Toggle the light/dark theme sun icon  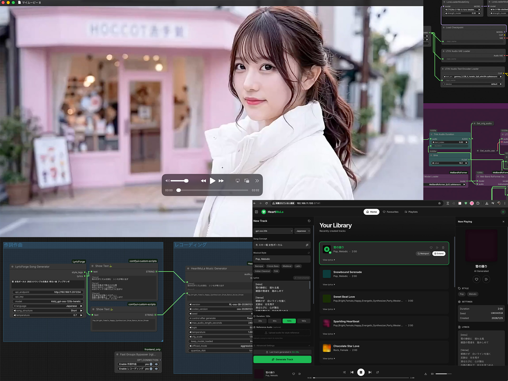[x=503, y=212]
